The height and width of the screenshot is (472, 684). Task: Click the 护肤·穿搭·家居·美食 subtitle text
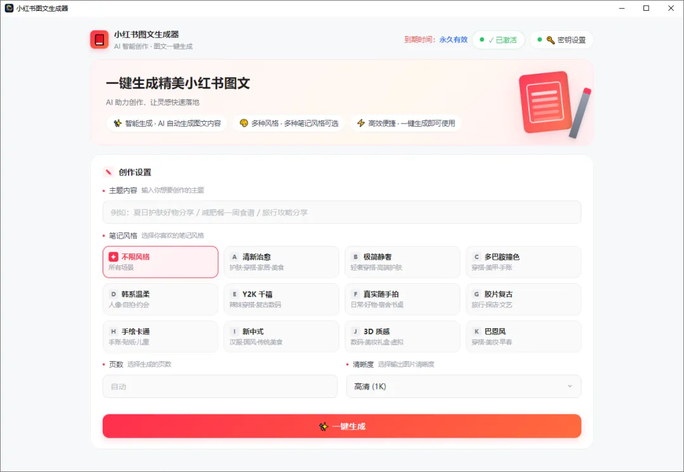(x=256, y=267)
